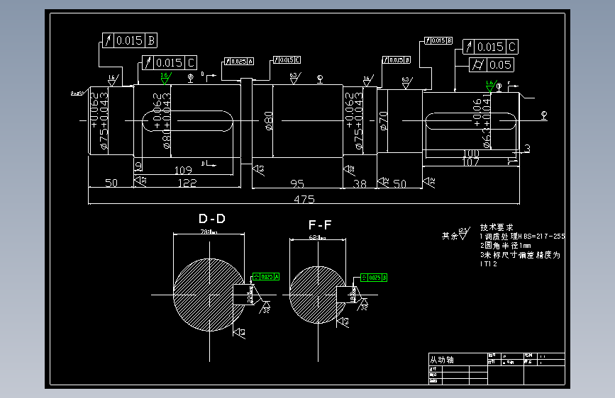Click the "D-D" section view title
Image resolution: width=615 pixels, height=398 pixels.
[212, 219]
